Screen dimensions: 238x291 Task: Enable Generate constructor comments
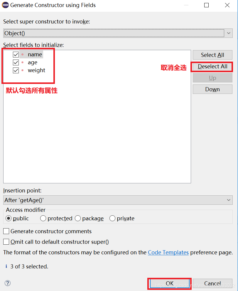[6, 231]
